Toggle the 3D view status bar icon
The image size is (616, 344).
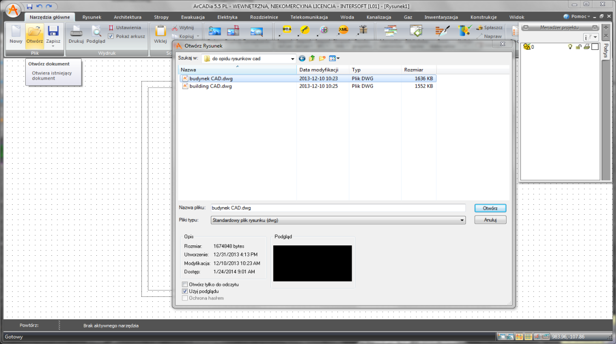510,336
